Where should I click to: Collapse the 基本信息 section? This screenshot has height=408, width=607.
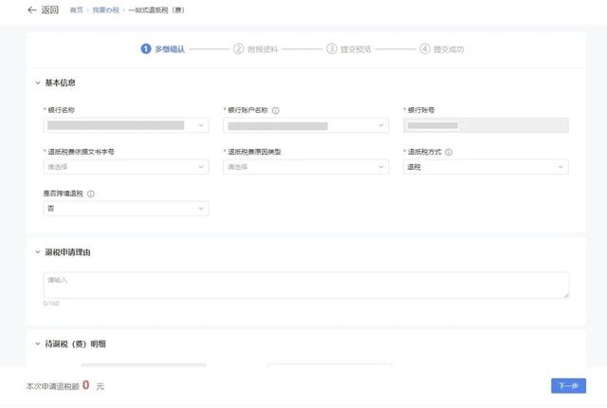(38, 83)
